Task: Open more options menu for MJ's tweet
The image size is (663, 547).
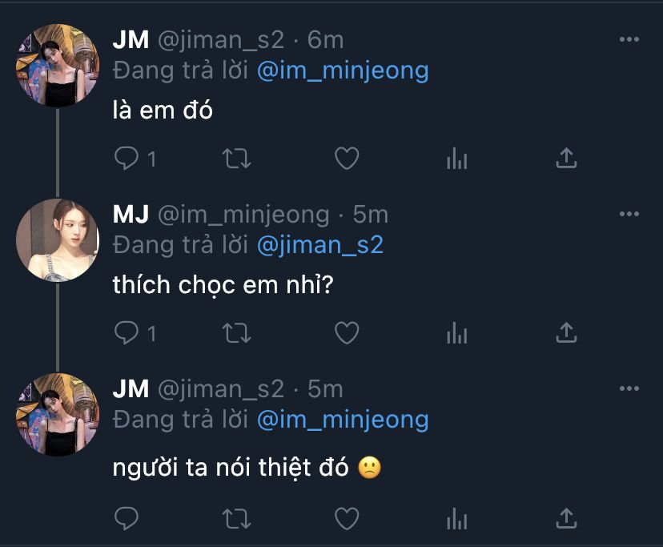Action: (629, 214)
